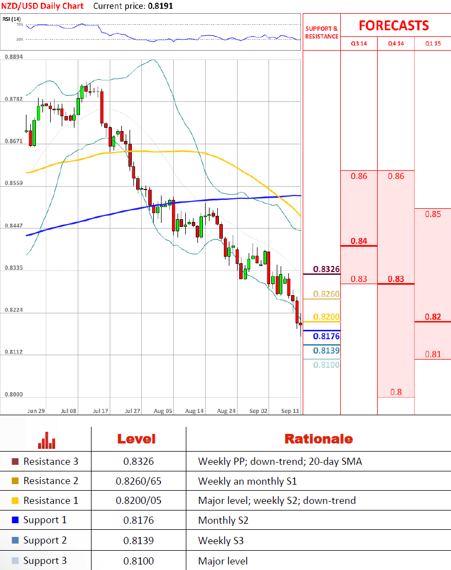
Task: Click the Support 1 blue color swatch
Action: coord(15,520)
